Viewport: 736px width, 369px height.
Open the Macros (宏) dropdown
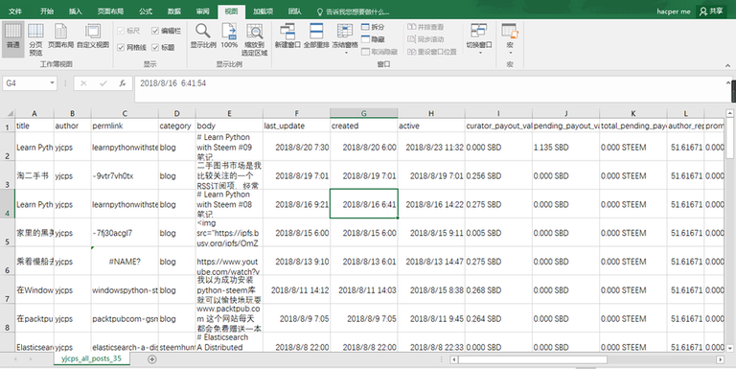tap(510, 39)
